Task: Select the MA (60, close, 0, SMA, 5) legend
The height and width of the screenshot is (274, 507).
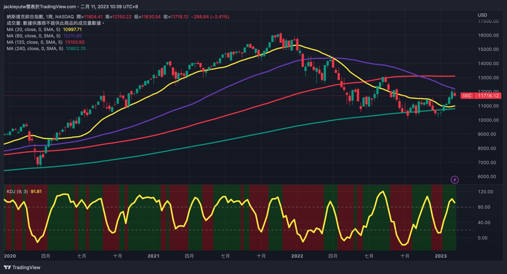Action: click(34, 36)
